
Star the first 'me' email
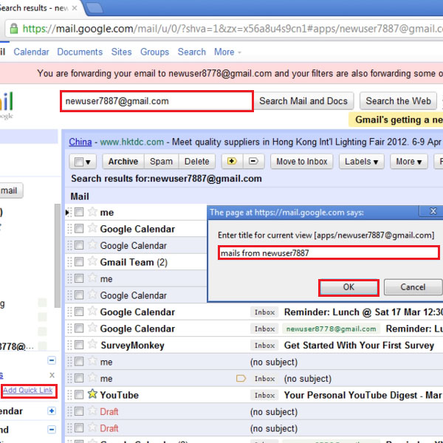click(x=92, y=211)
